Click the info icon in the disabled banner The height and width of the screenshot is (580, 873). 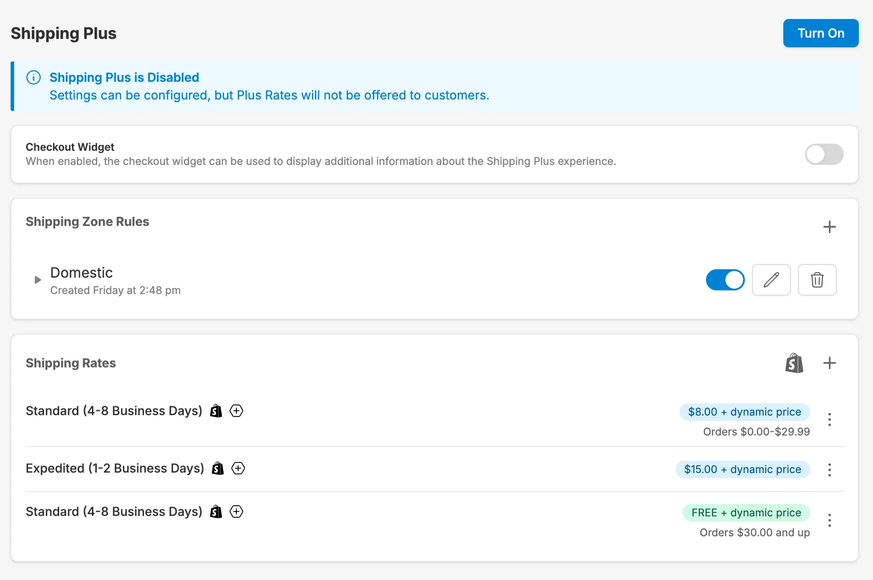(34, 77)
